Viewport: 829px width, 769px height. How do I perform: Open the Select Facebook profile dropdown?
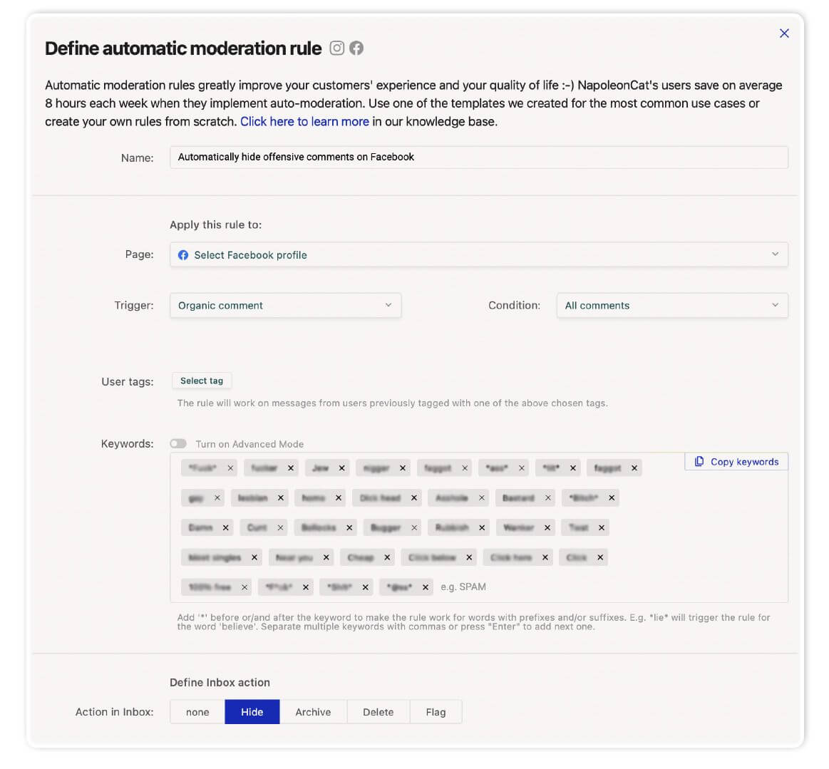(x=478, y=254)
